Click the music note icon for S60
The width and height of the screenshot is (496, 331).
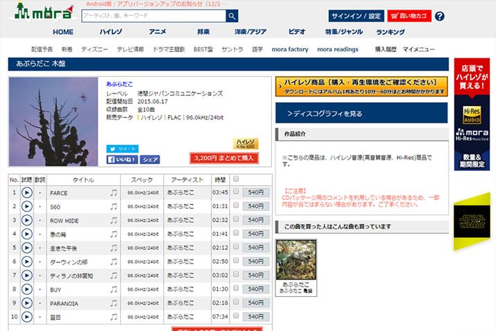click(x=114, y=206)
